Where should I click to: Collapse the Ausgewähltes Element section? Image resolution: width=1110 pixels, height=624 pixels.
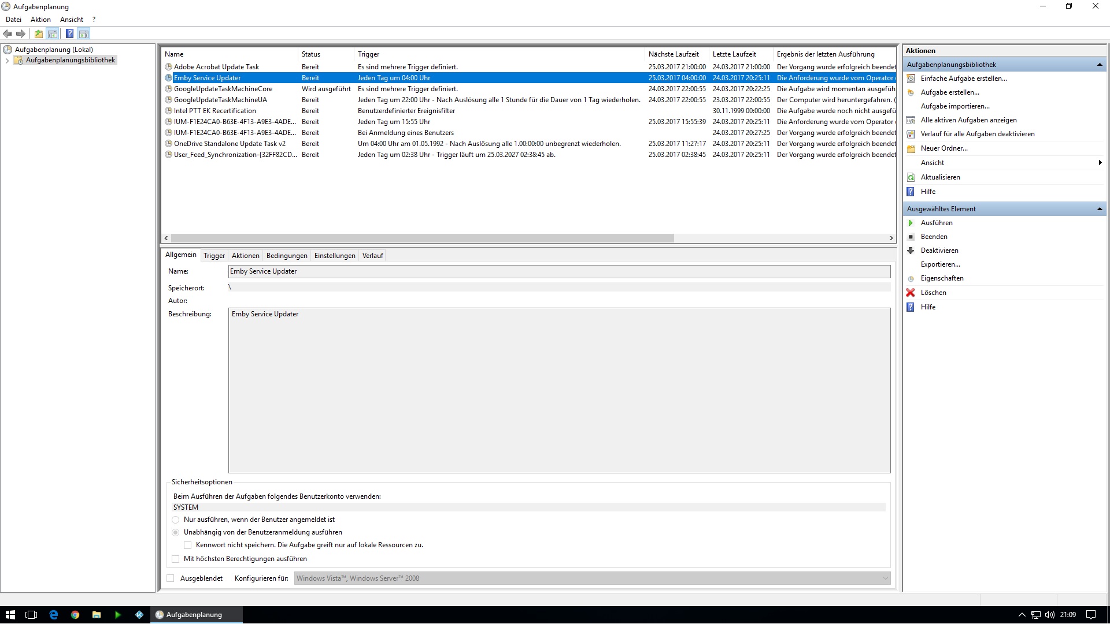point(1100,209)
